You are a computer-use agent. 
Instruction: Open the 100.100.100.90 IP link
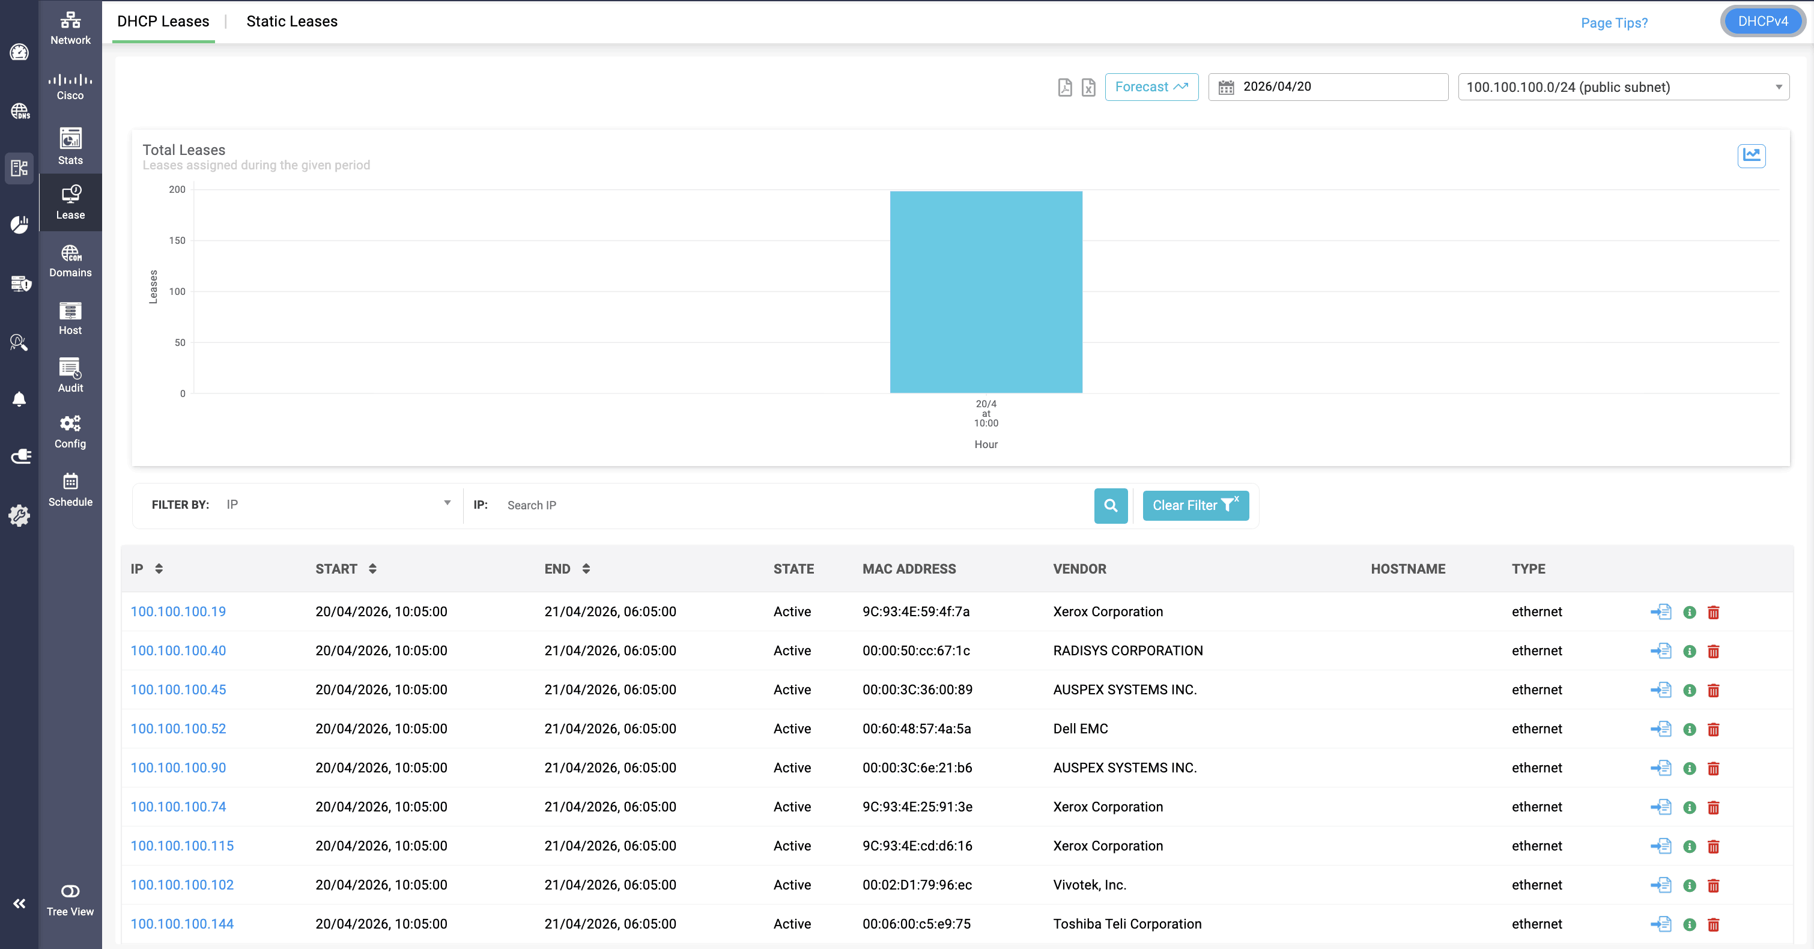(x=178, y=768)
